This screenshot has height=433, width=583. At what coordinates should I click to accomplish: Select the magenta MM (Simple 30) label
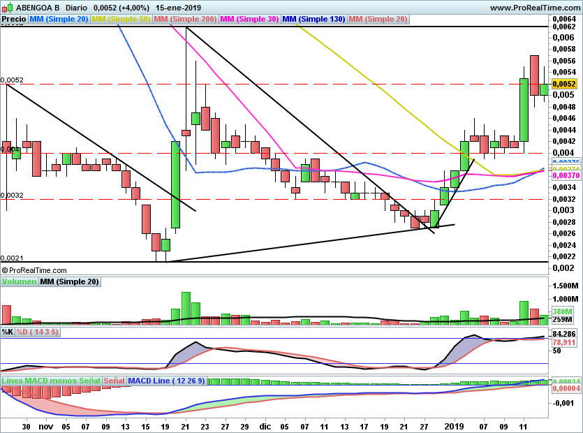click(249, 19)
